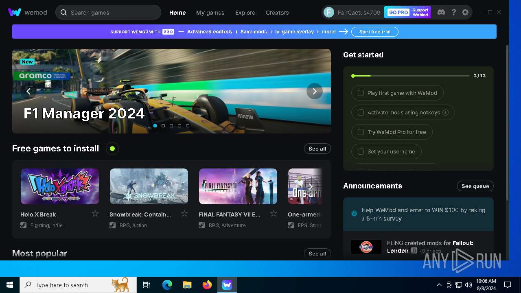
Task: Open the notifications center icon
Action: (508, 285)
